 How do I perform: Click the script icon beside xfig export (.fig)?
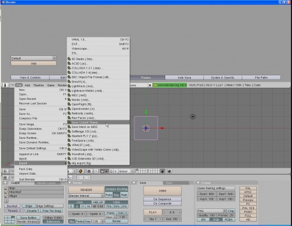pos(69,163)
